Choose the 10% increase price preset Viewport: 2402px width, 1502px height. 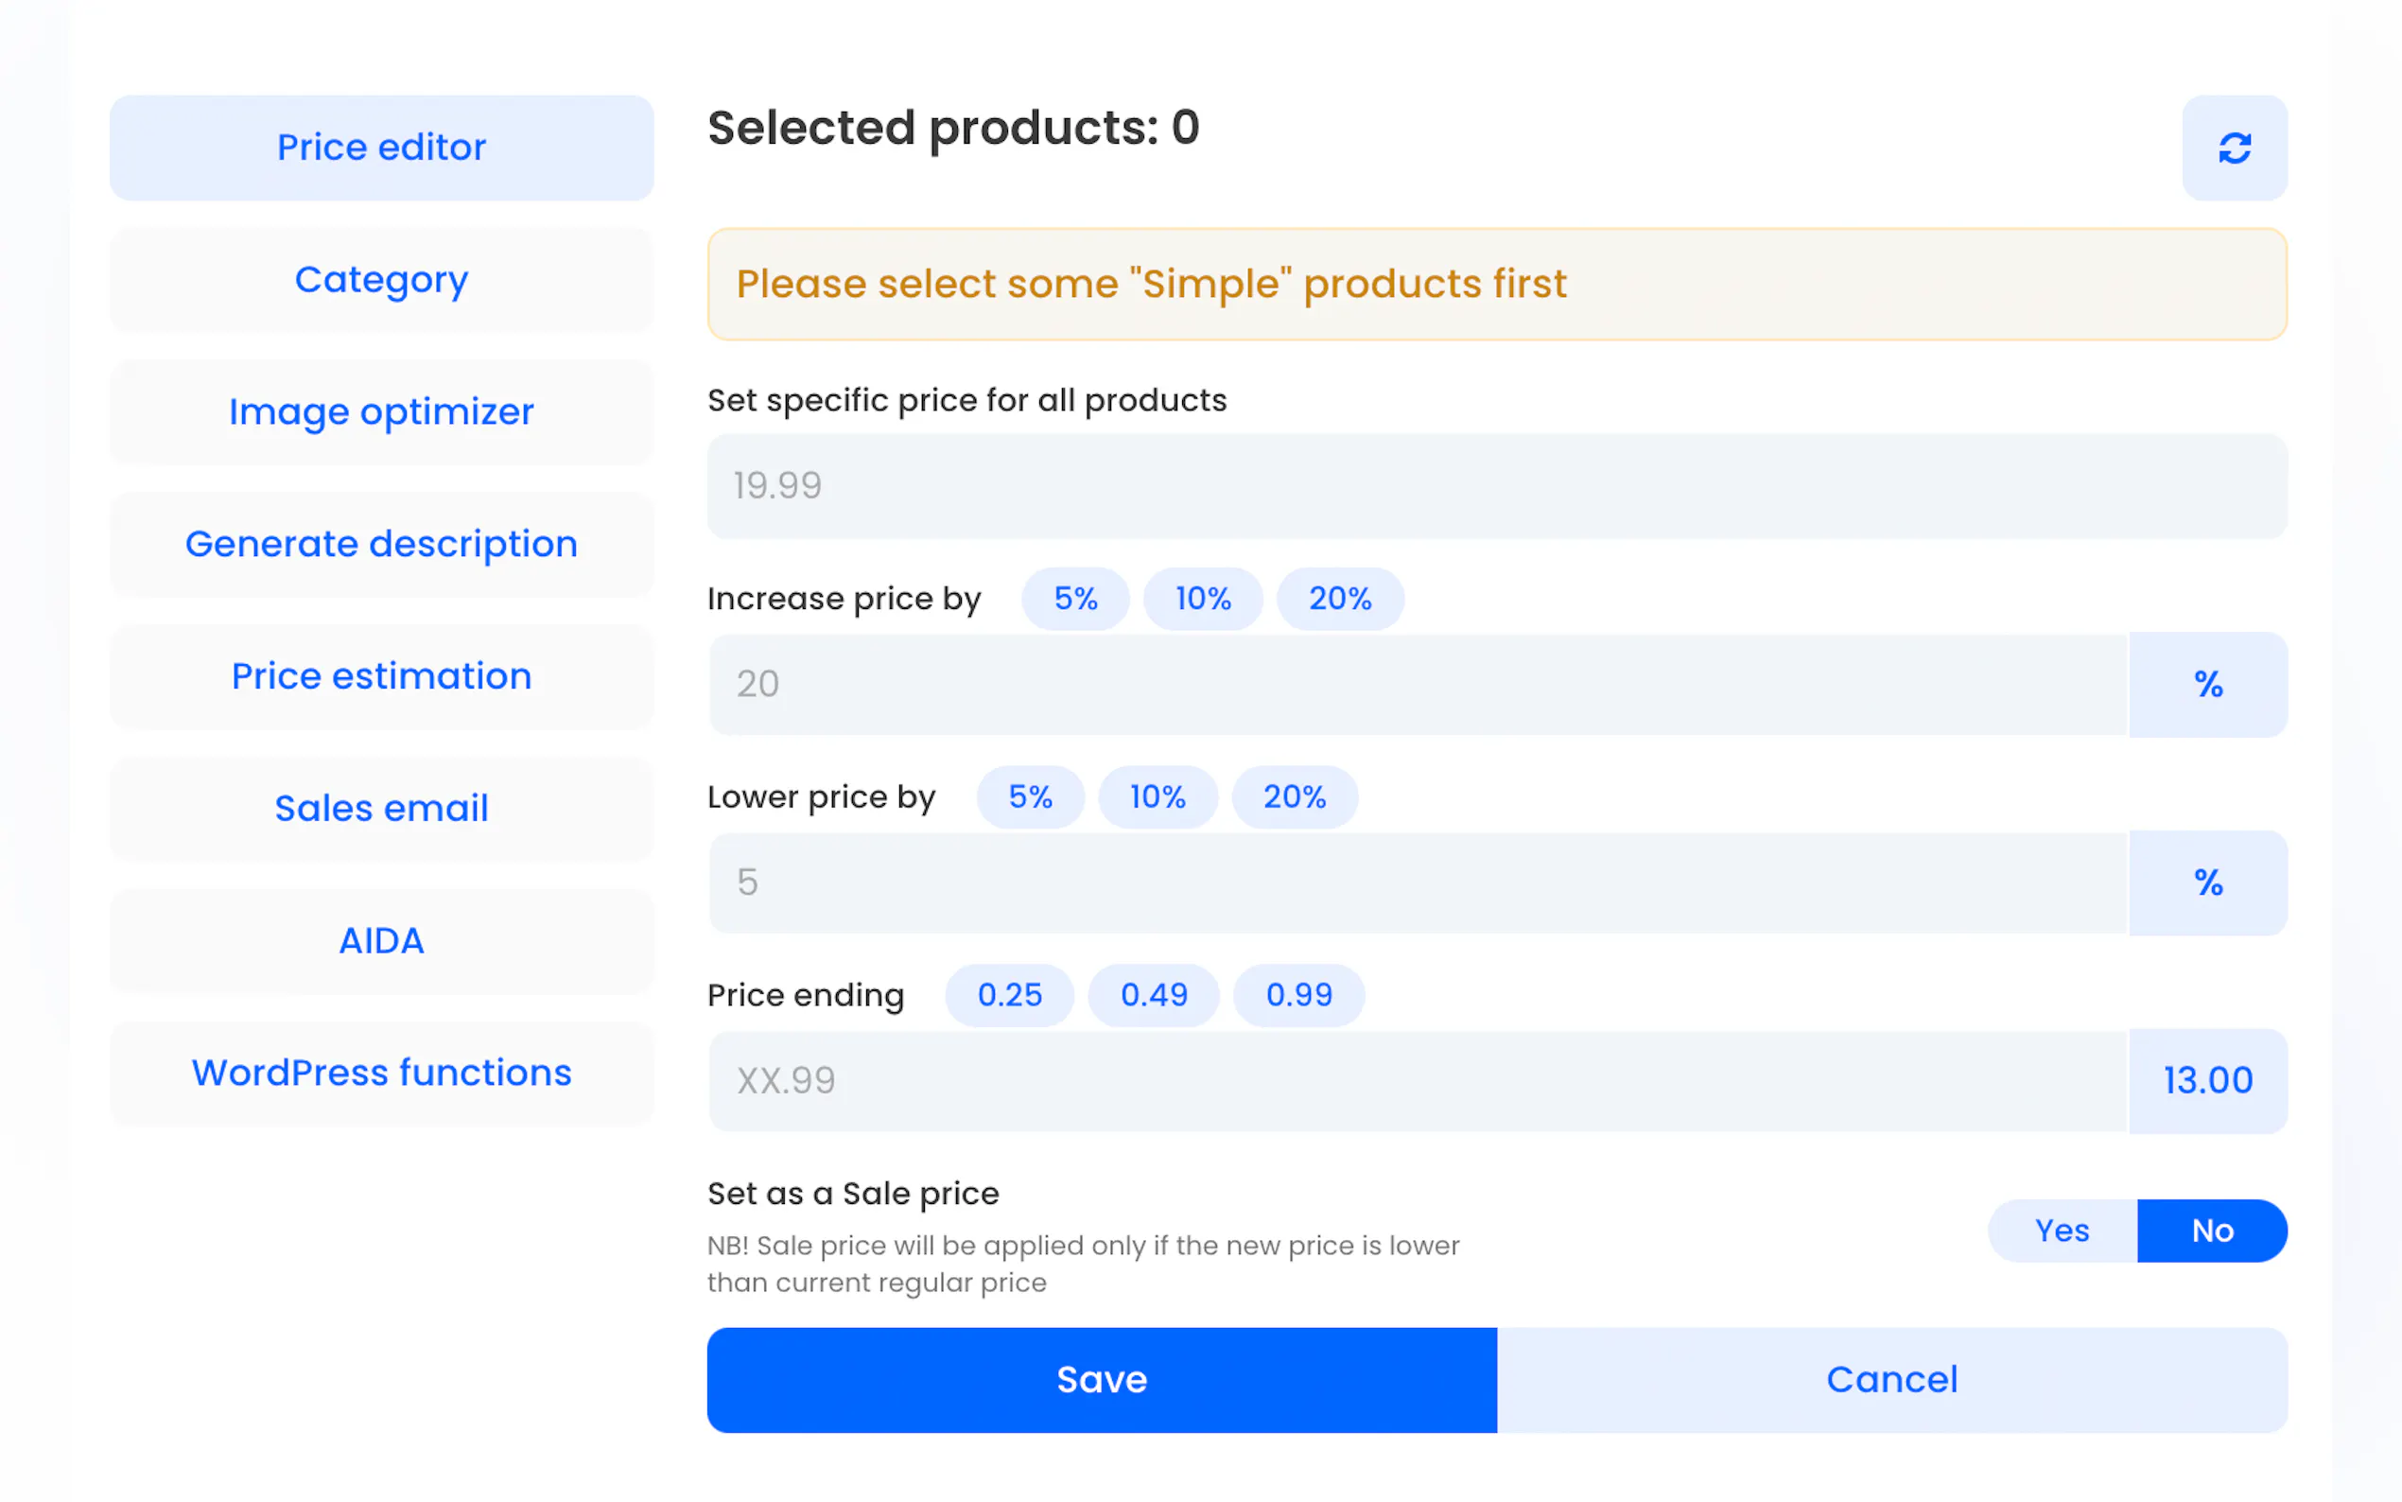point(1203,599)
